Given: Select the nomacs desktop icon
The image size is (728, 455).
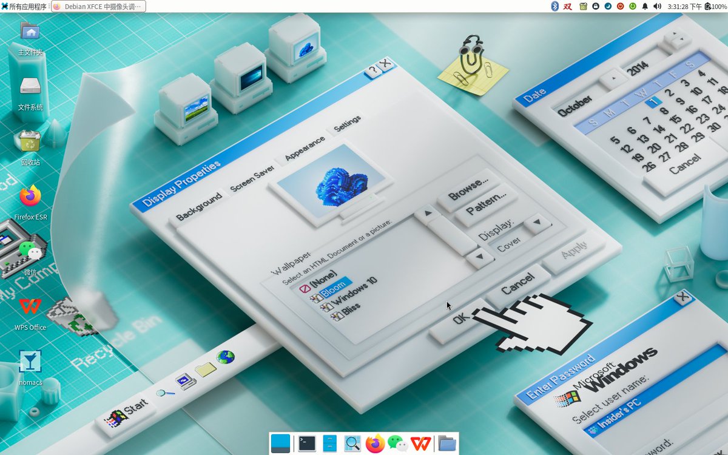Looking at the screenshot, I should pyautogui.click(x=30, y=368).
